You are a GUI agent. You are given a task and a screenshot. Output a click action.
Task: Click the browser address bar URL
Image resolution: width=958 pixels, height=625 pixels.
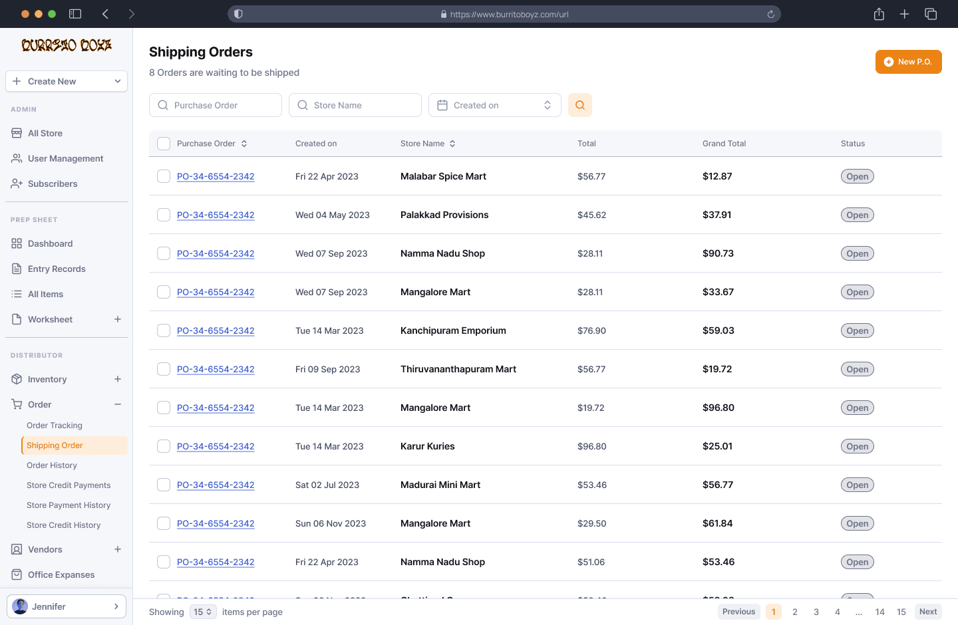[x=504, y=14]
